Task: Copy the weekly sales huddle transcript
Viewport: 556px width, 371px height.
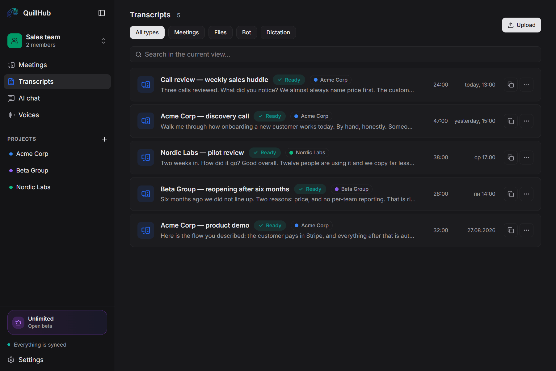Action: 511,85
